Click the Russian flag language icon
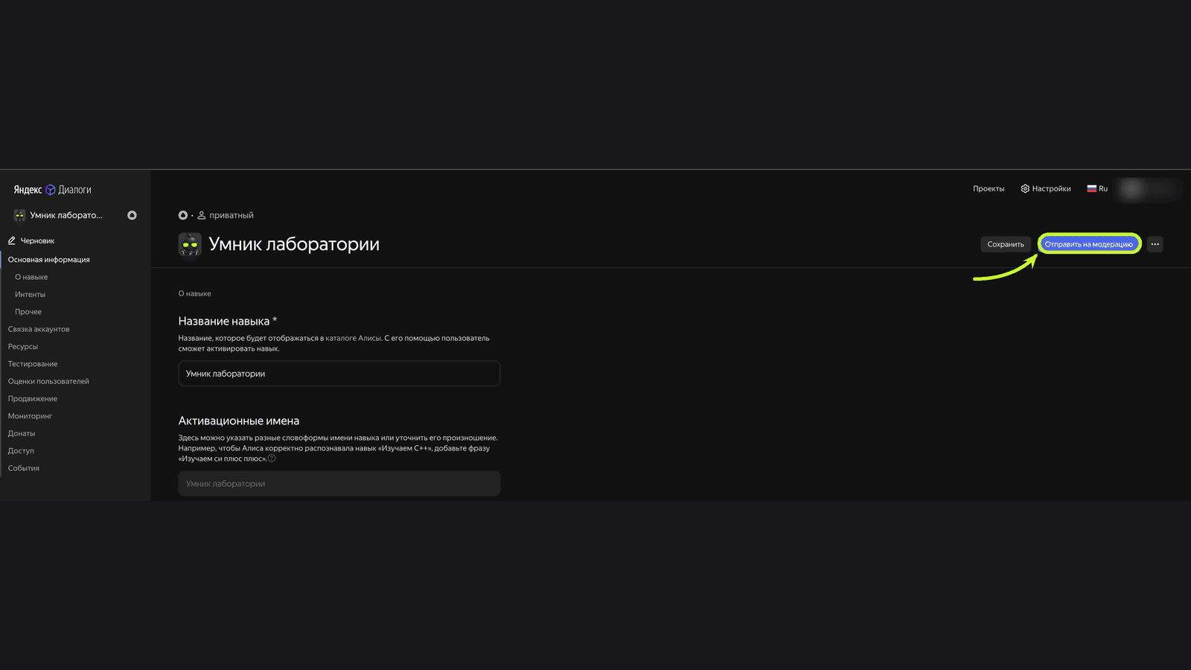Image resolution: width=1191 pixels, height=670 pixels. tap(1091, 188)
